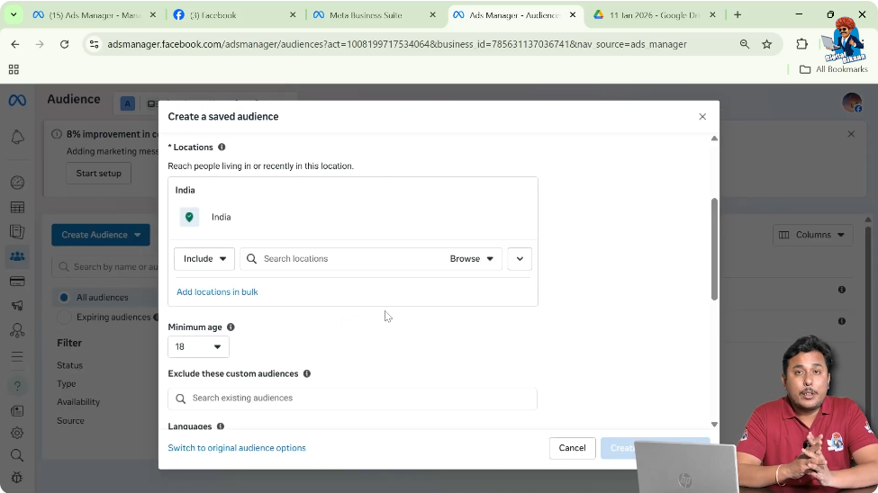Select the Audiences people icon in sidebar
This screenshot has height=493, width=878.
point(17,256)
